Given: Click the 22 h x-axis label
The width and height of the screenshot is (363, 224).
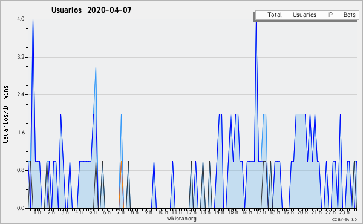Looking at the screenshot, I should [x=330, y=212].
